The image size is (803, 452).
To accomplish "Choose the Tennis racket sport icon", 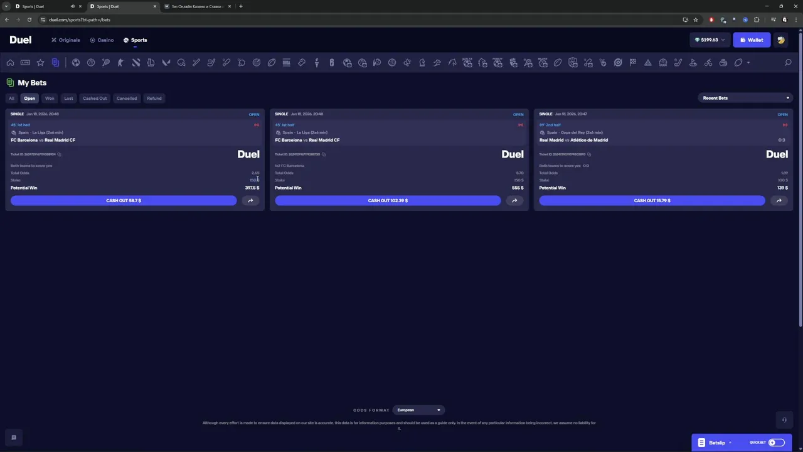I will [105, 63].
